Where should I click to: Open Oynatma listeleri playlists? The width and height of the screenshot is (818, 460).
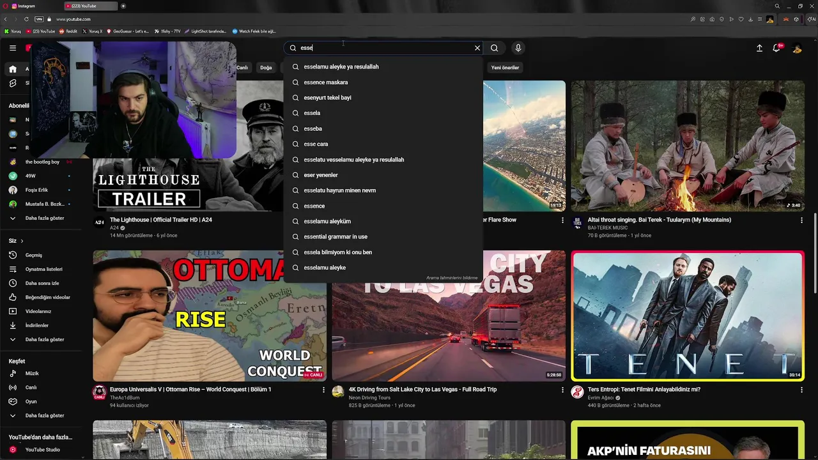[x=43, y=269]
